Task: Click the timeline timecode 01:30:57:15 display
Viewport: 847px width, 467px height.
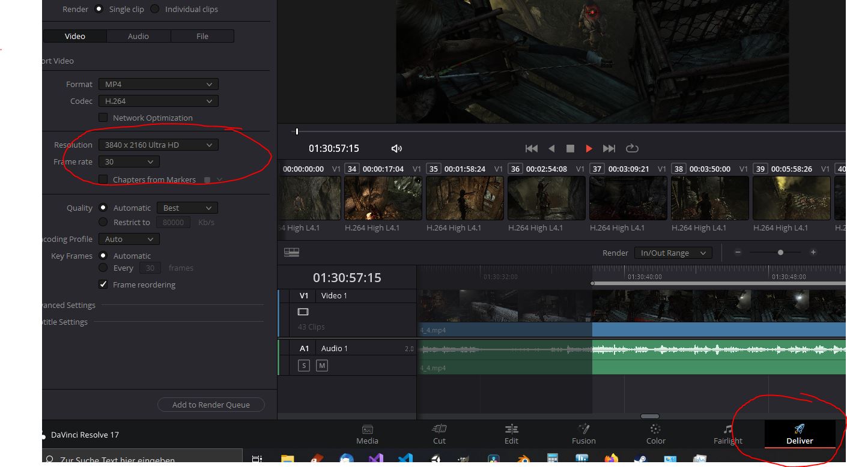Action: (x=347, y=278)
